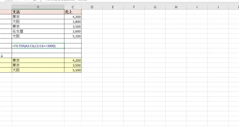The width and height of the screenshot is (239, 126).
Task: Click the =FILTER(A2:C6,C2:C6>=3000) formula cell
Action: point(38,46)
